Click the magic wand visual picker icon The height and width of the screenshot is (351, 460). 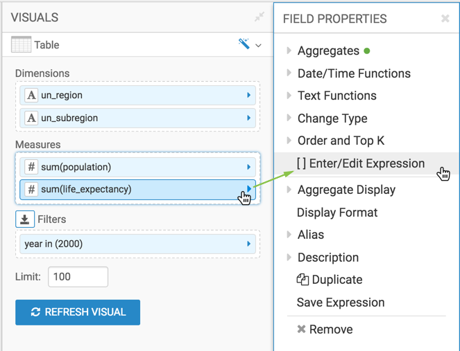244,44
